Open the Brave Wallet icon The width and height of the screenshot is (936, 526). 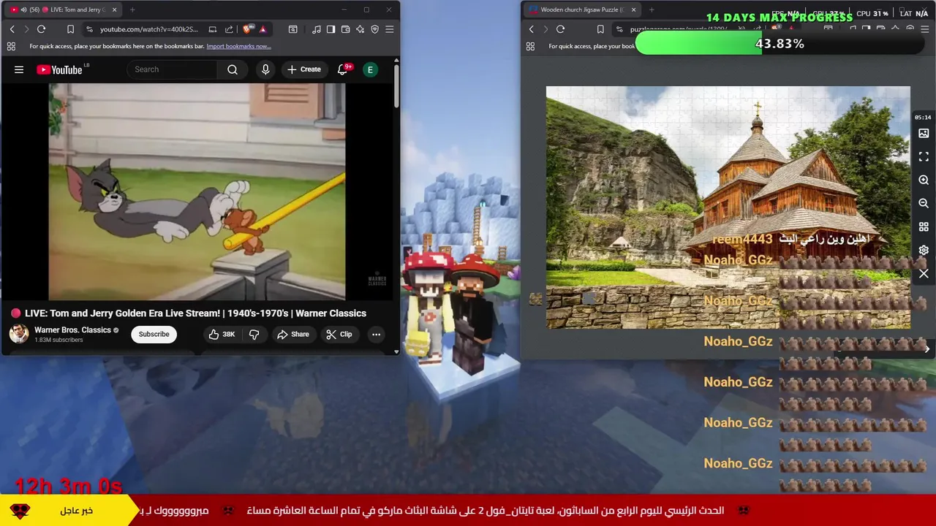(x=345, y=29)
